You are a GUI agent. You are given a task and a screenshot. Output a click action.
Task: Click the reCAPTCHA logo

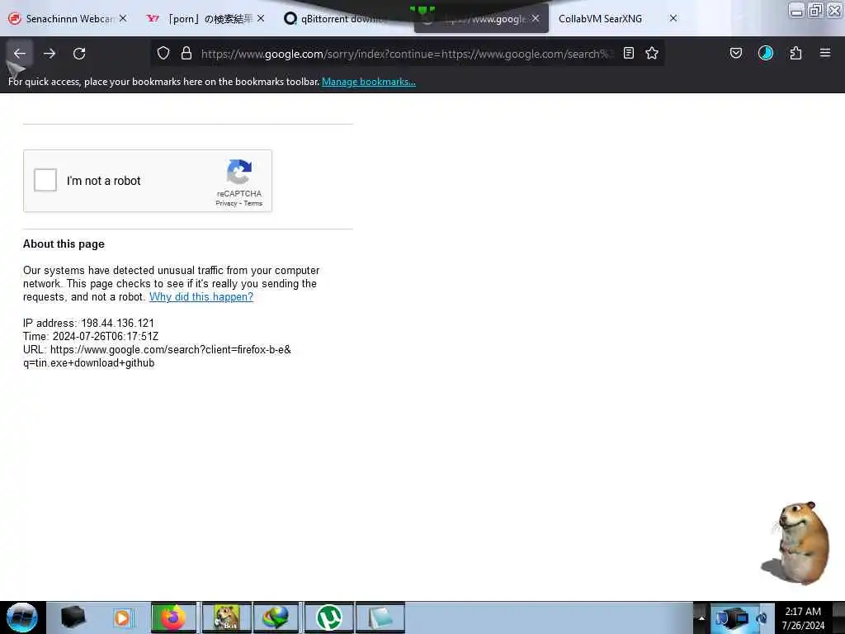[239, 172]
